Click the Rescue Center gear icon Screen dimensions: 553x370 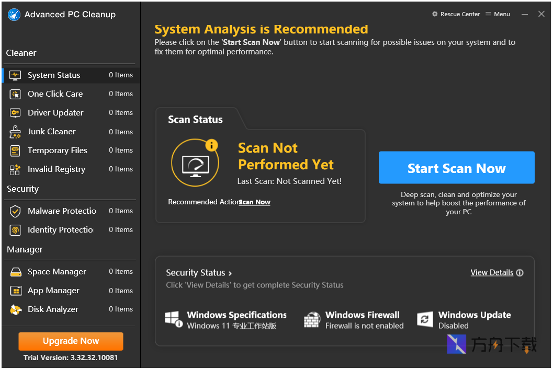click(x=435, y=14)
